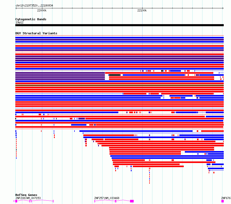The image size is (231, 204).
Task: Select the black 19p12 cytogenetic band bar
Action: pyautogui.click(x=119, y=25)
